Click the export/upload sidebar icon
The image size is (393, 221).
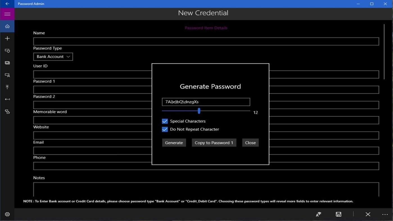(x=7, y=87)
